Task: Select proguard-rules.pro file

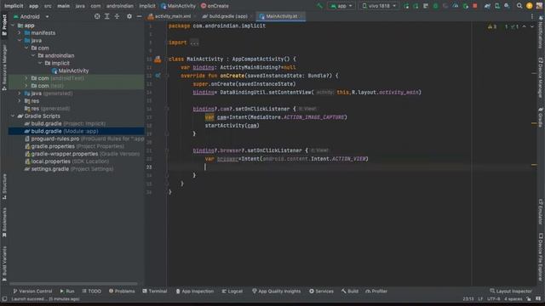Action: click(84, 139)
